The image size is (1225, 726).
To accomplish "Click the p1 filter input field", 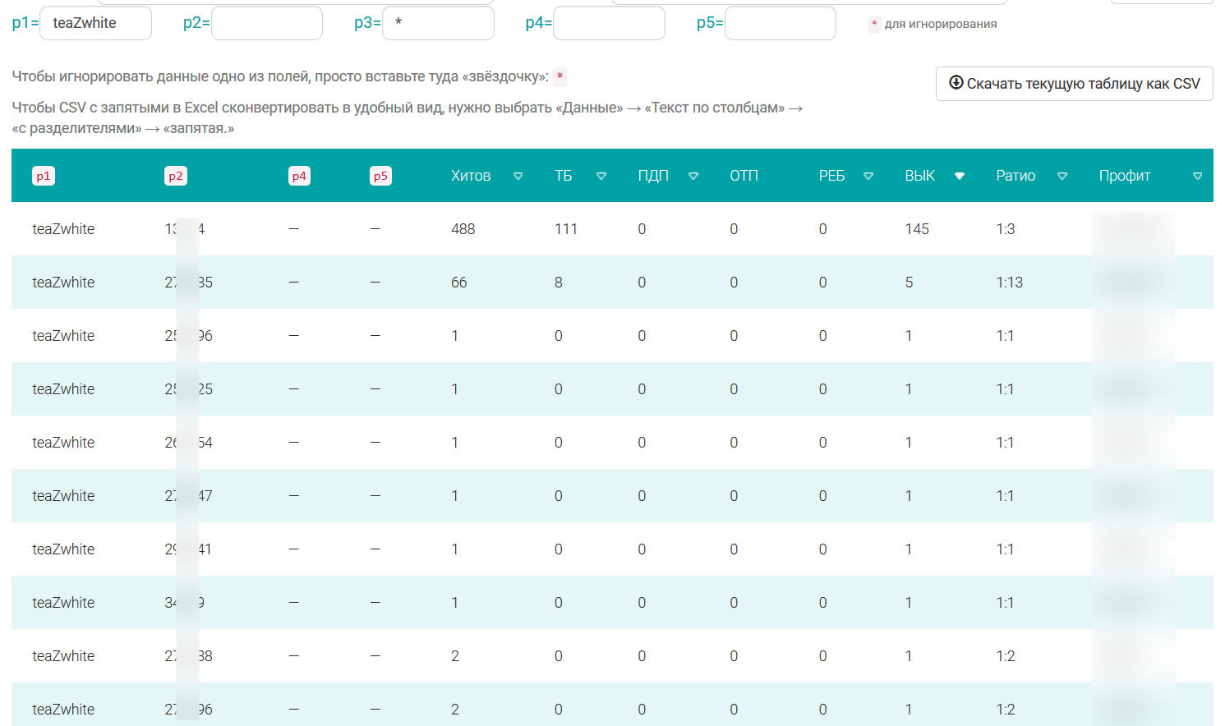I will tap(95, 23).
